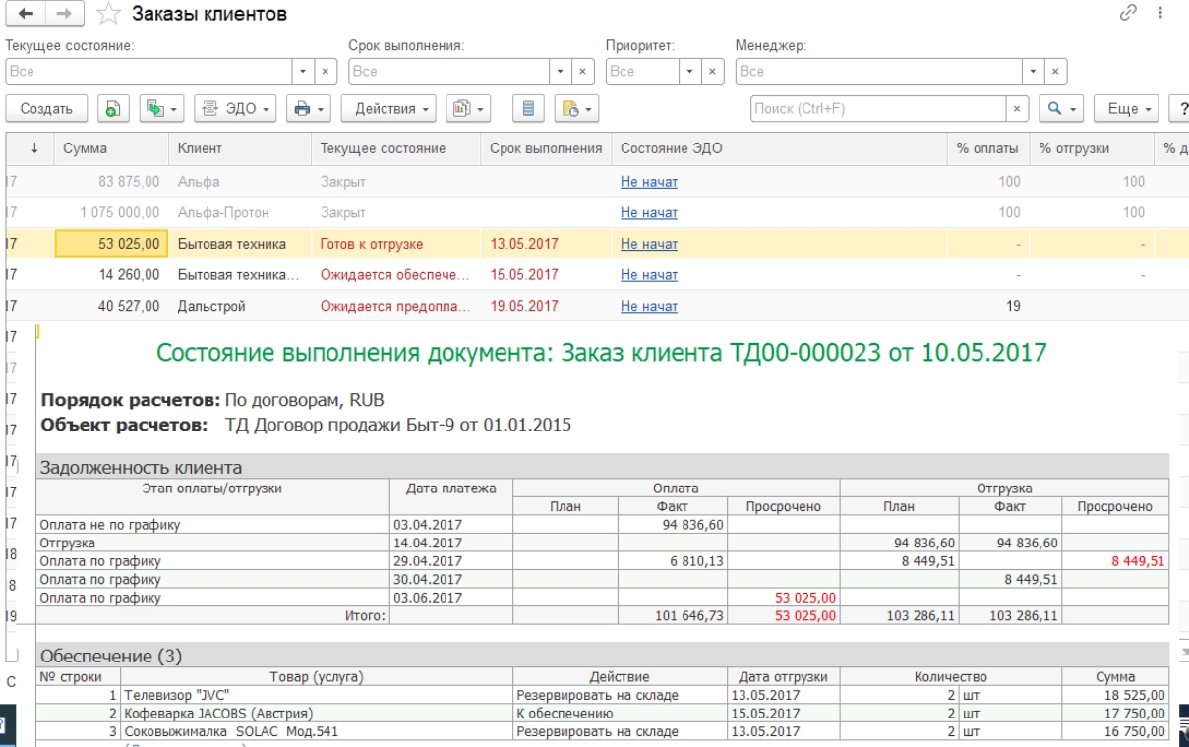The width and height of the screenshot is (1189, 747).
Task: Open the search magnifier dropdown
Action: tap(1061, 109)
